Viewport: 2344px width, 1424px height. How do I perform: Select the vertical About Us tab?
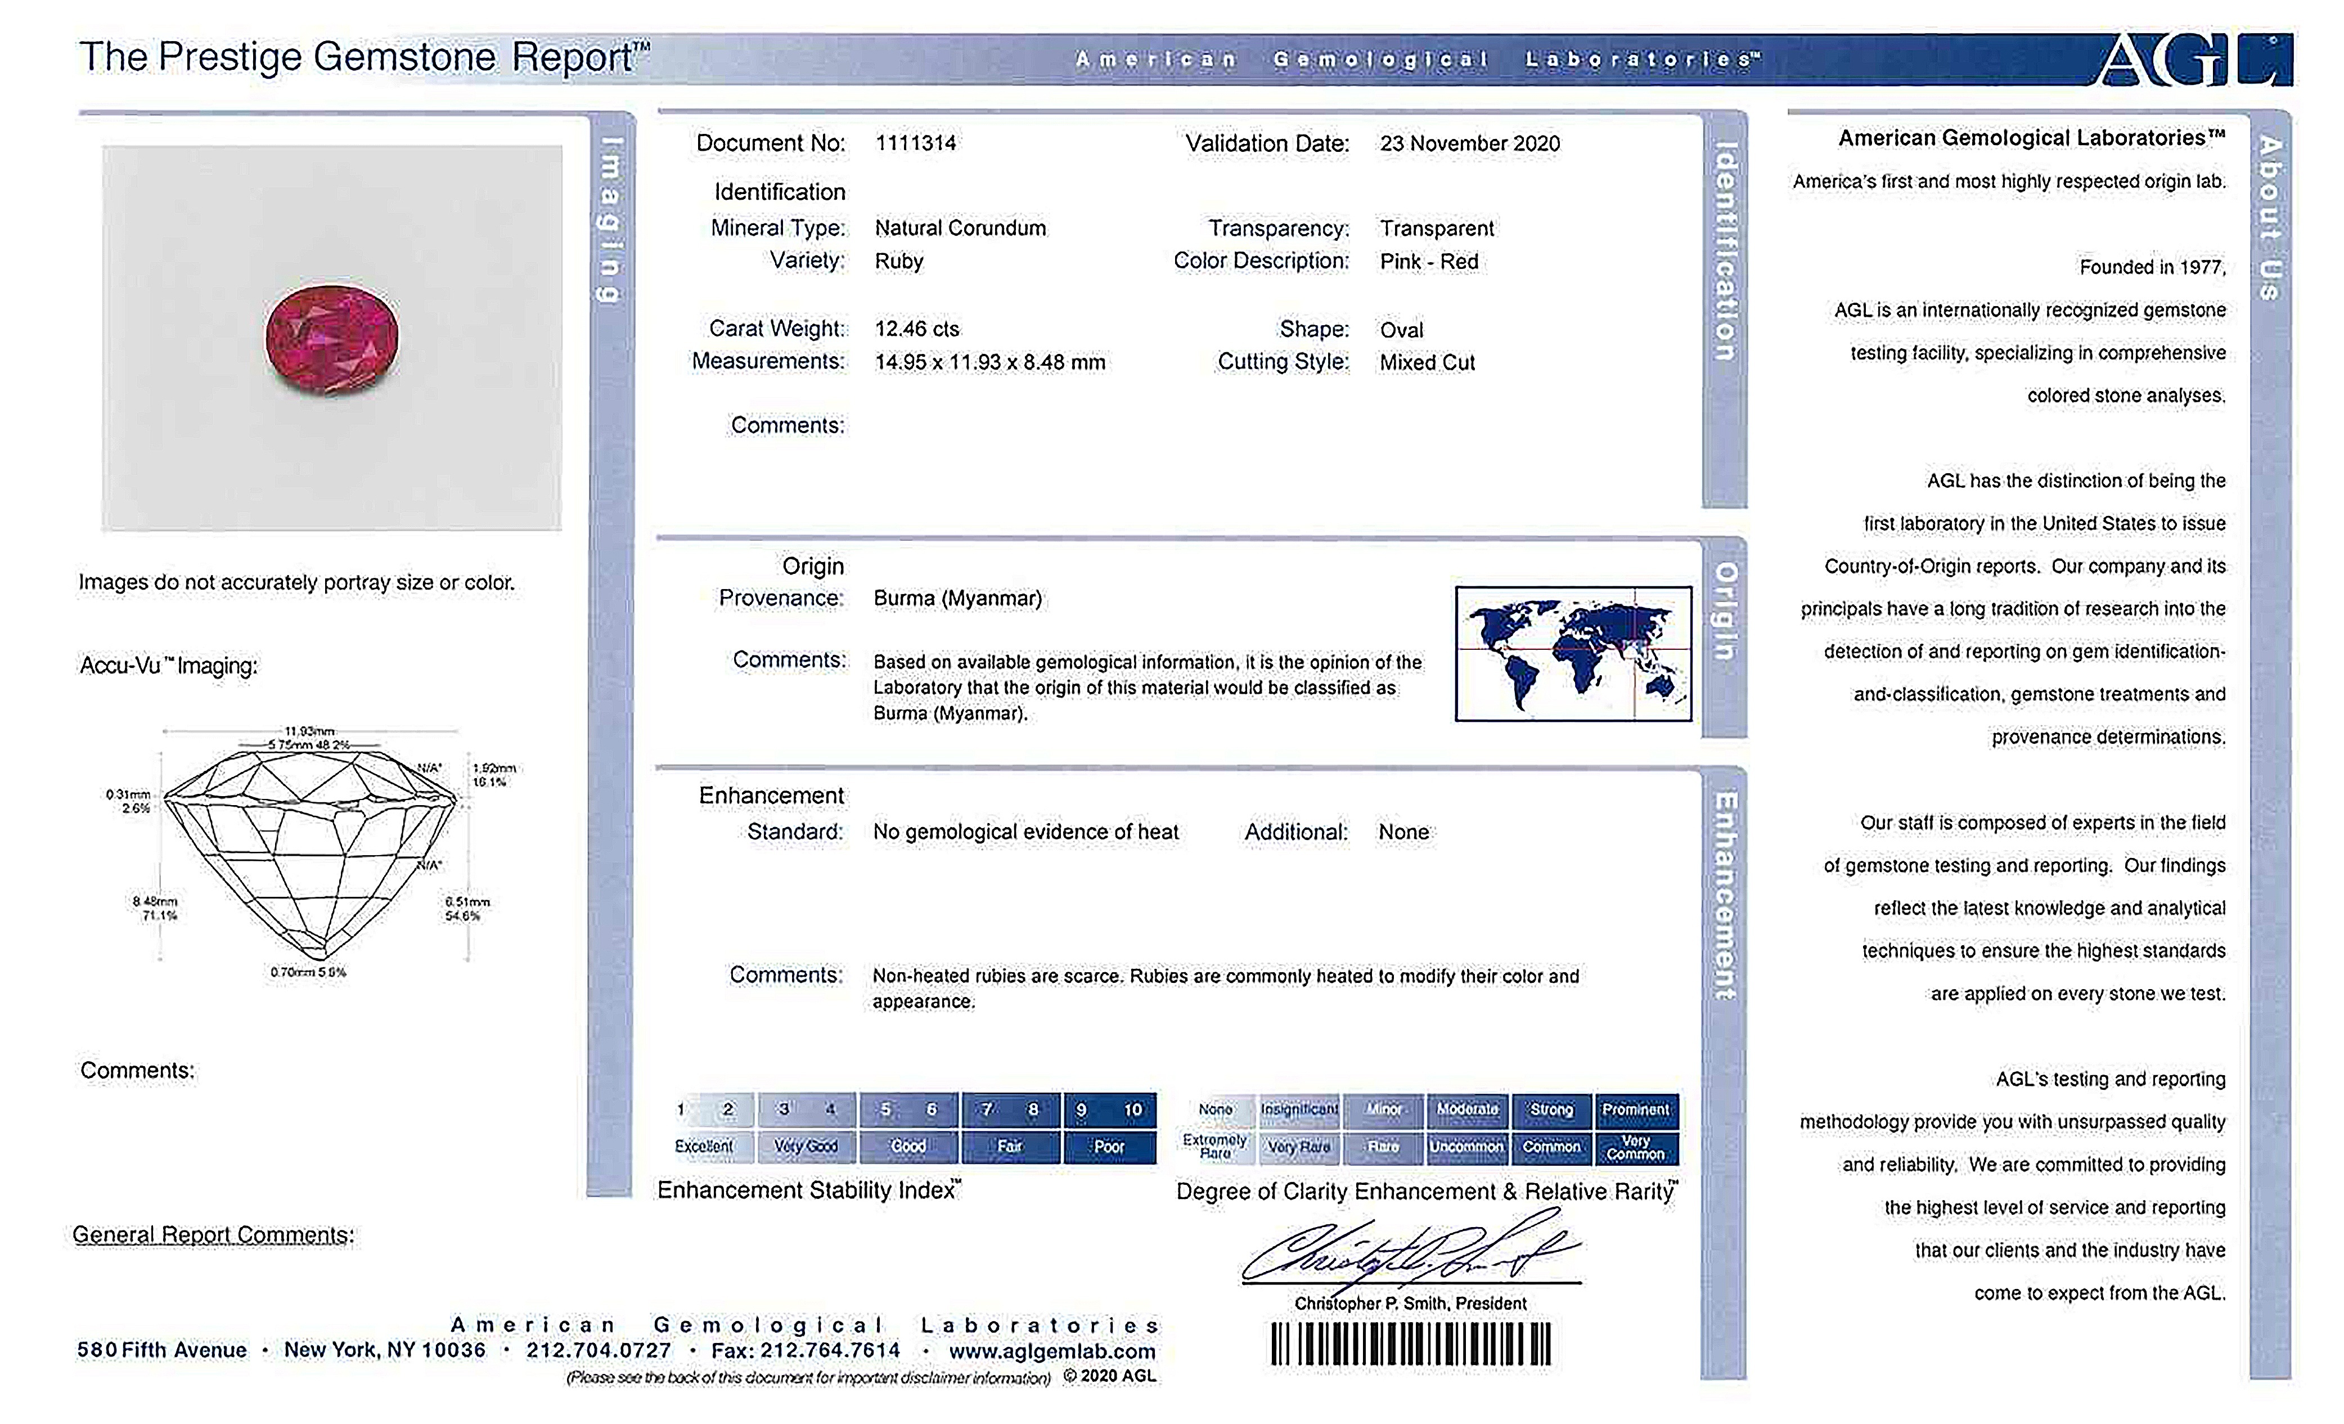point(2270,218)
